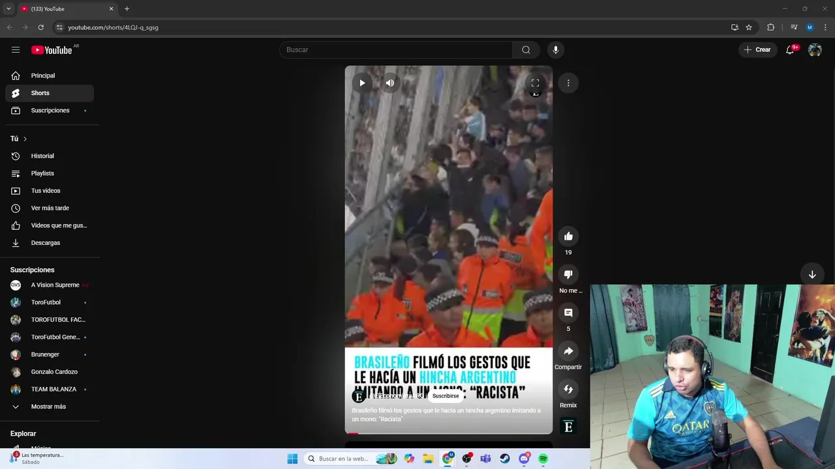Open Spotify from the taskbar
This screenshot has width=835, height=469.
(x=543, y=459)
